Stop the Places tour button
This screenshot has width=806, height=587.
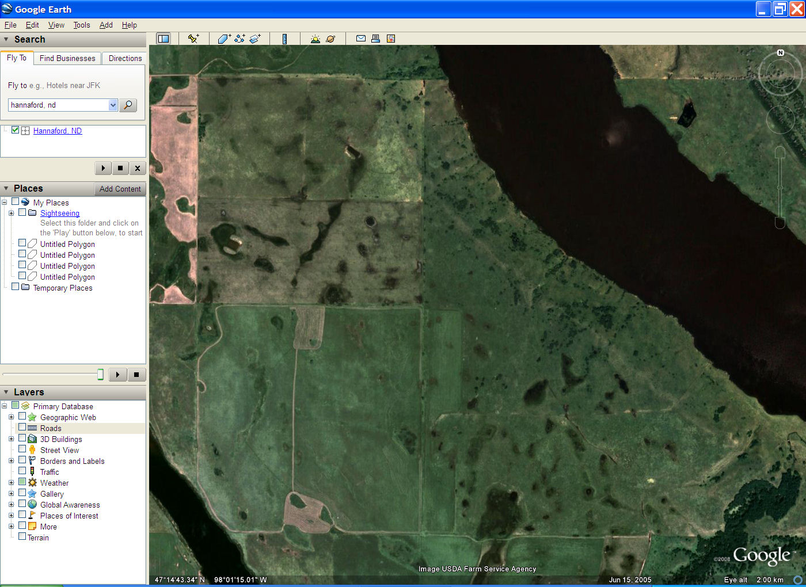click(136, 375)
